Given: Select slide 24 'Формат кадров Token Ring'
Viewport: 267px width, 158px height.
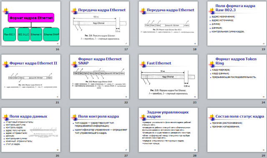Looking at the screenshot, I should tap(237, 77).
